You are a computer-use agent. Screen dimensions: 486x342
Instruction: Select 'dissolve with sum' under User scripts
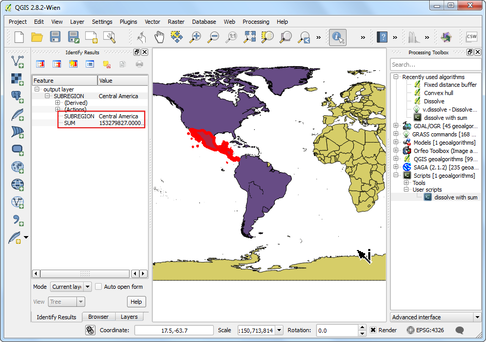click(456, 197)
